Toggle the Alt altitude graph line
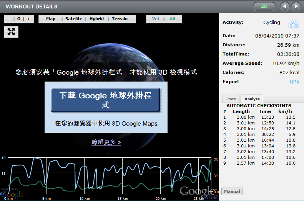This screenshot has width=304, height=201. (x=172, y=19)
